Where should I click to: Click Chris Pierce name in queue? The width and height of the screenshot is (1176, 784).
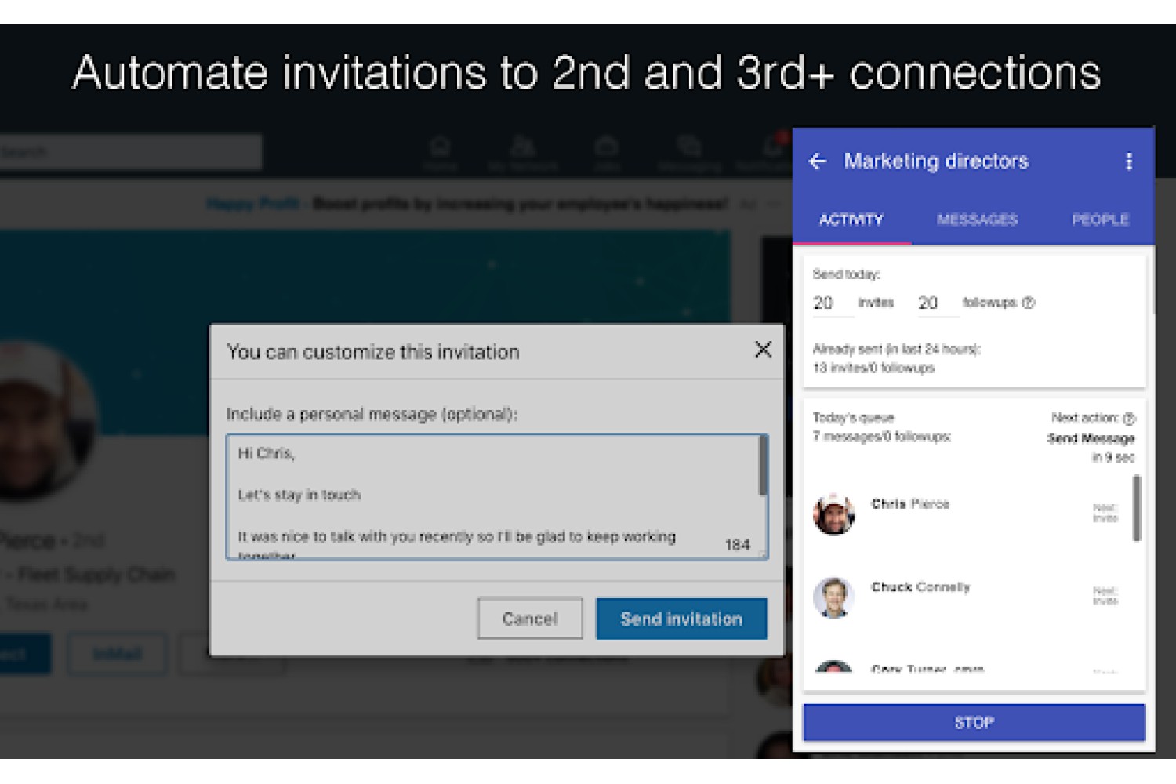[x=910, y=504]
